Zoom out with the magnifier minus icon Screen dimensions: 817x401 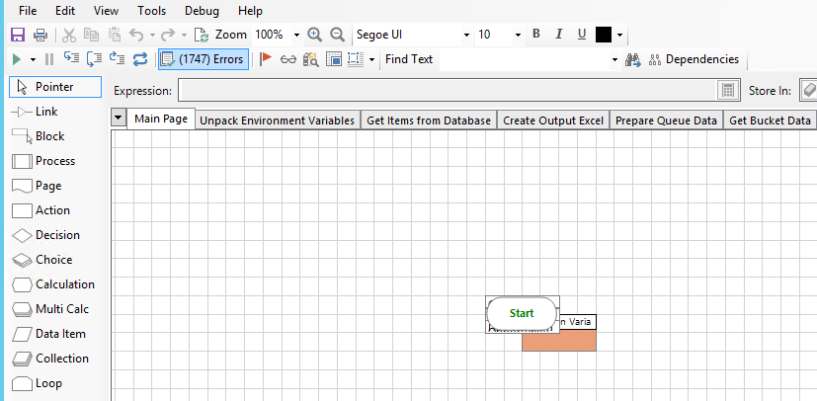click(338, 35)
